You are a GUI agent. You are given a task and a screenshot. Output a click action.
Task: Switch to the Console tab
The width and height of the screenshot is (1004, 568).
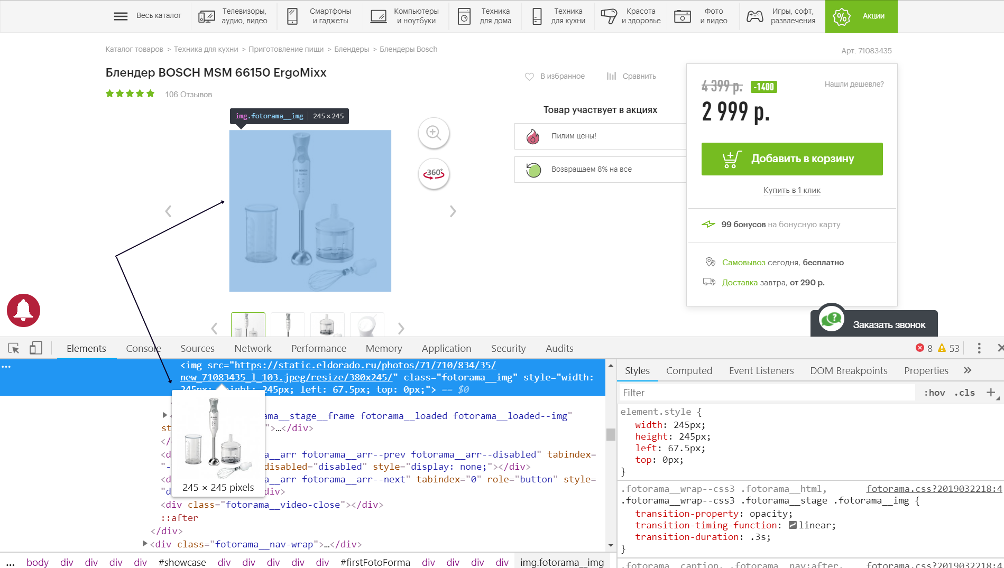tap(143, 348)
